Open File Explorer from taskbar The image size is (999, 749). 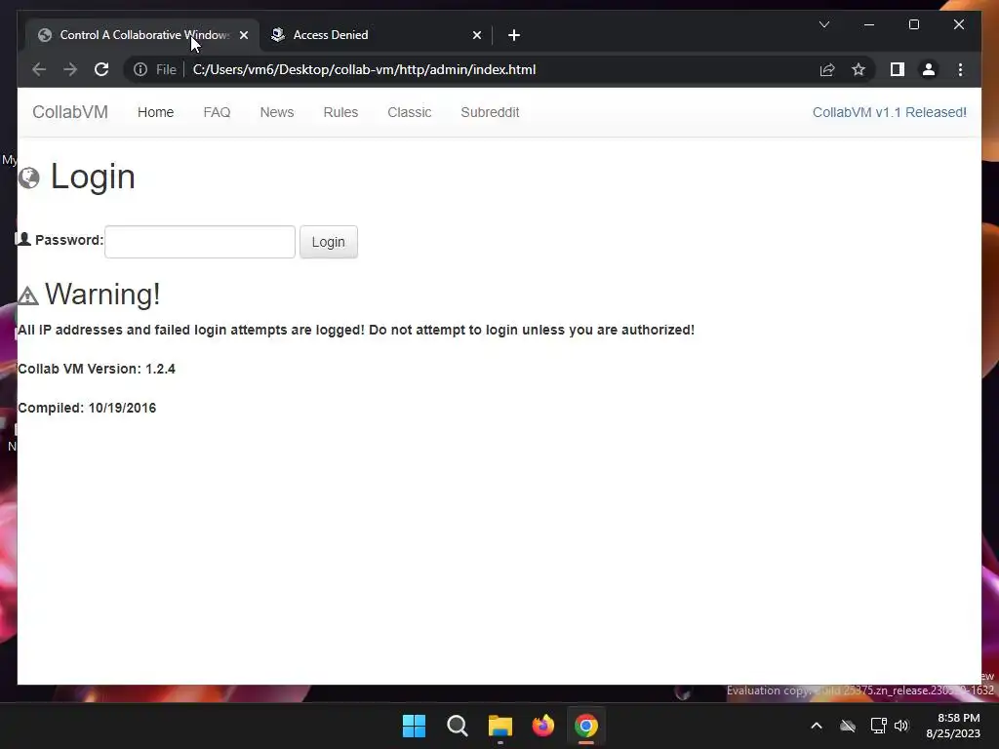click(500, 726)
